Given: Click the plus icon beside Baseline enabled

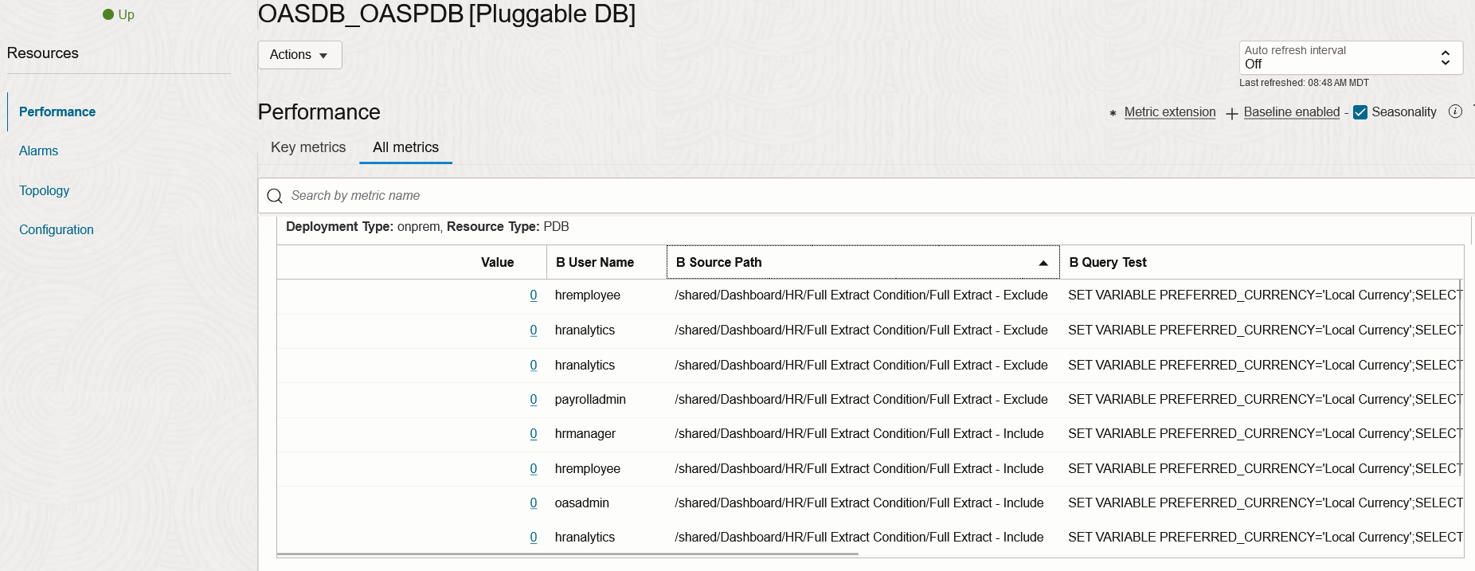Looking at the screenshot, I should point(1231,112).
